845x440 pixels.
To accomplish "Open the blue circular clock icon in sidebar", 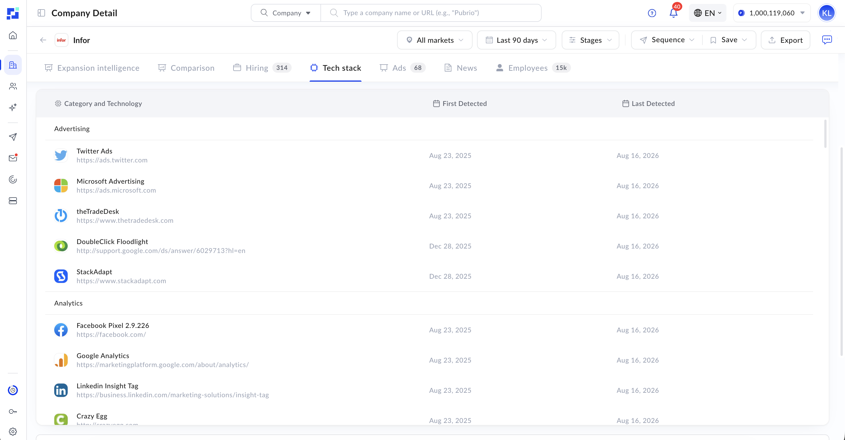I will 13,390.
